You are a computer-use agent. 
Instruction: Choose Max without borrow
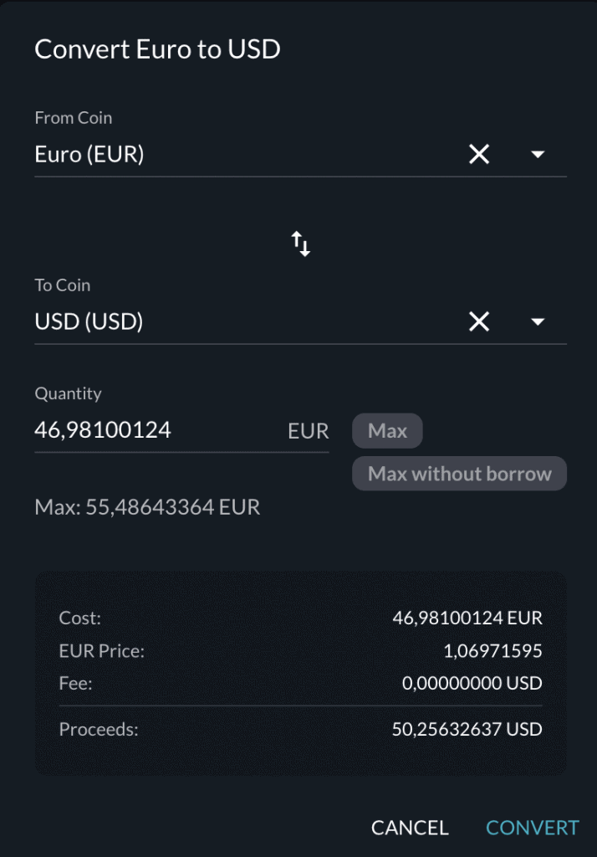tap(459, 474)
